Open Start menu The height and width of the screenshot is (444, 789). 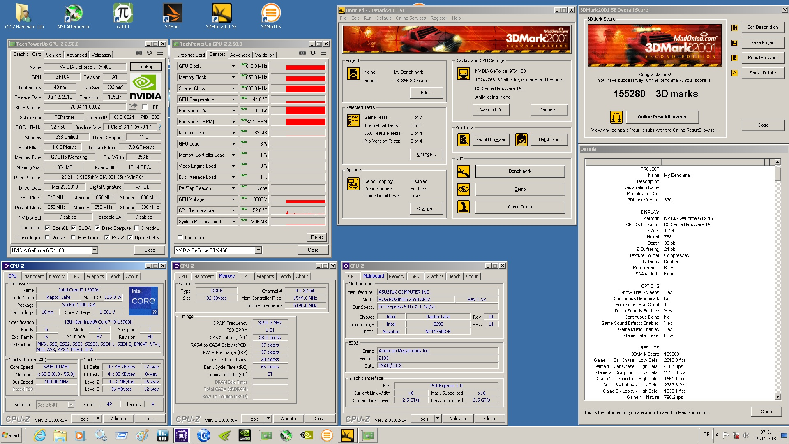[12, 435]
